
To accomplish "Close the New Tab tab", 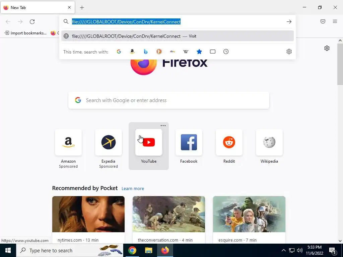I will [69, 7].
